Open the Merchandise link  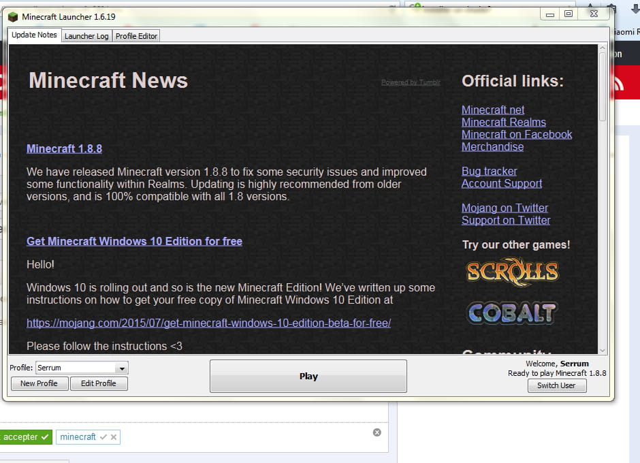(x=493, y=146)
